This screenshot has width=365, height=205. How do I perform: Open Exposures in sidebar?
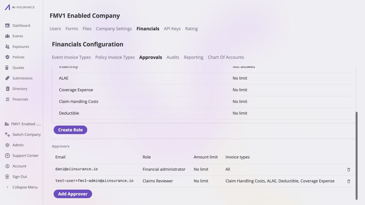click(x=21, y=47)
